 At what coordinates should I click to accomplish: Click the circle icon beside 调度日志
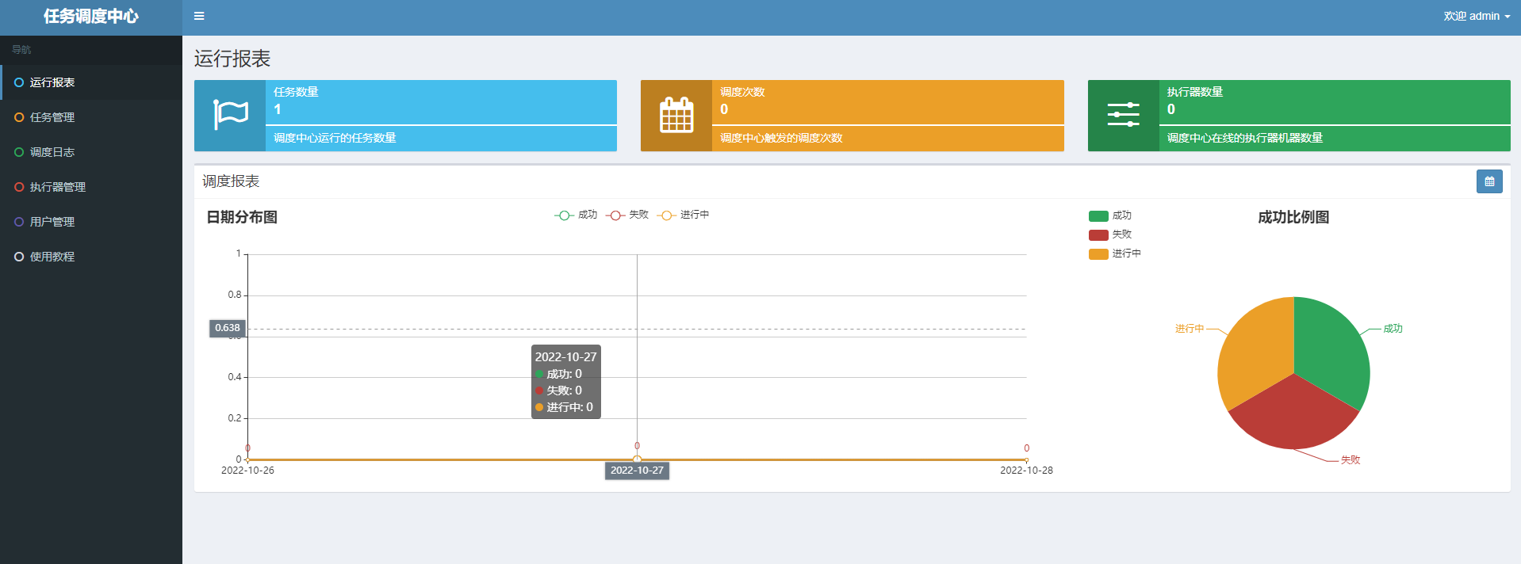pos(19,152)
